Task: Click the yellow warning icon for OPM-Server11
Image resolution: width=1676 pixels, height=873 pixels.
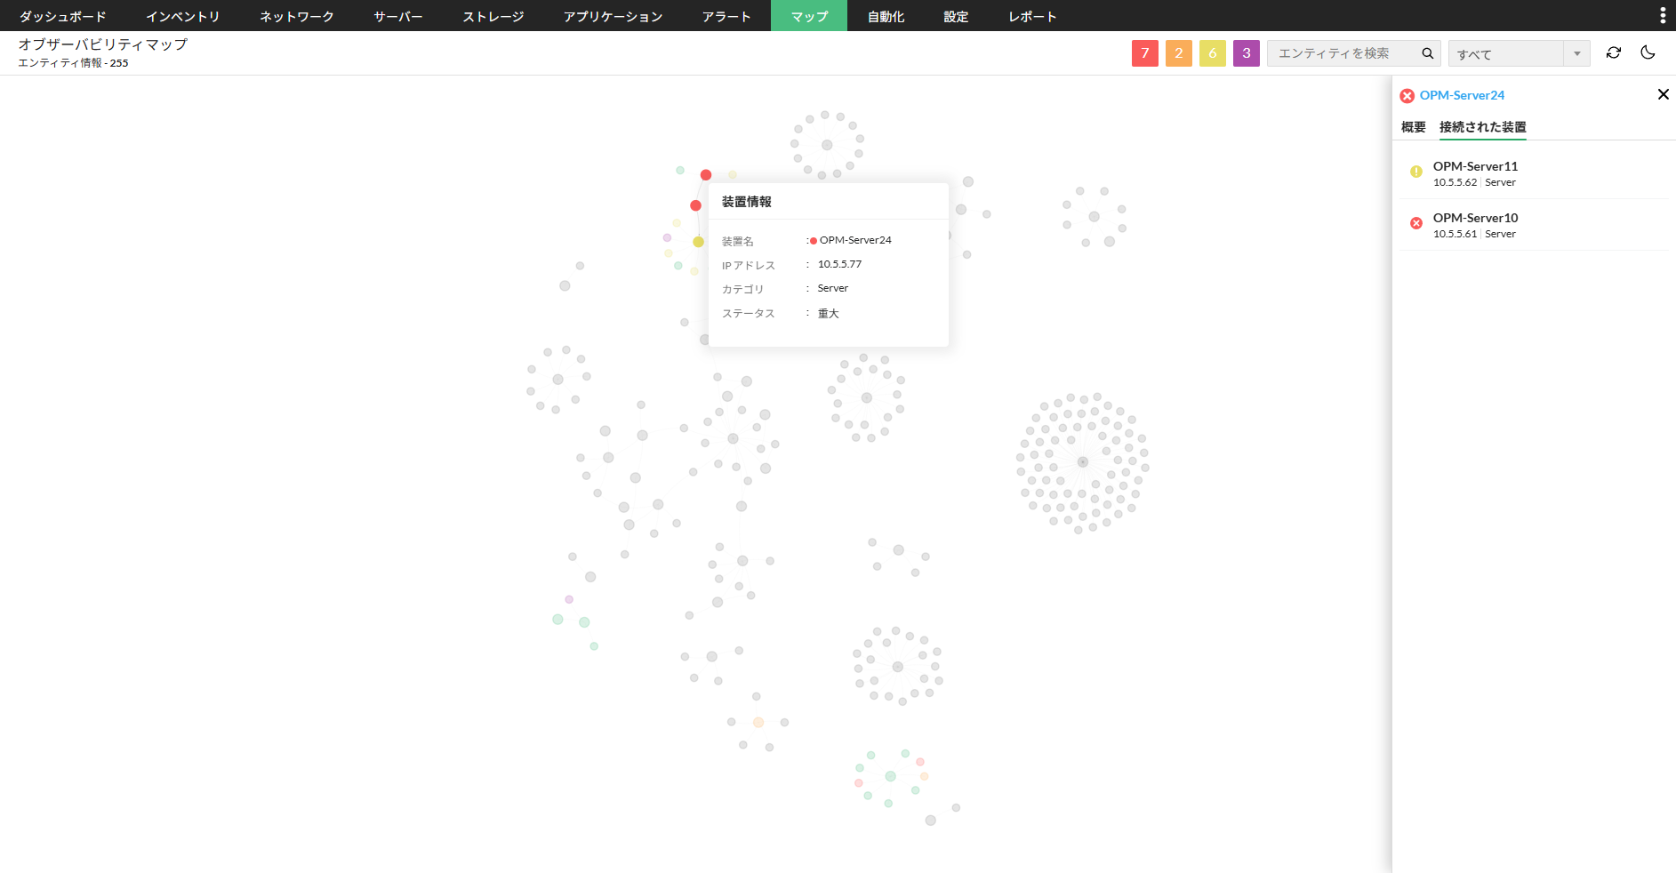Action: point(1416,172)
